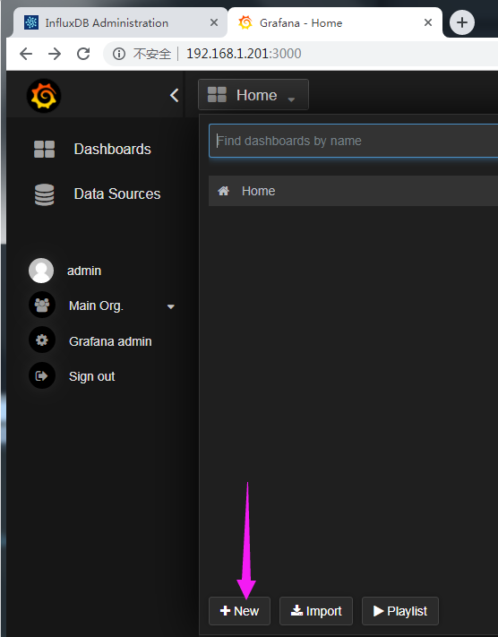Open Data Sources in sidebar

(x=117, y=194)
